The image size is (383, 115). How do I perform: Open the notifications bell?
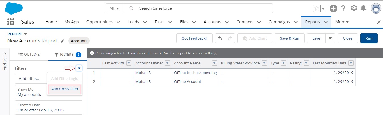[x=364, y=8]
